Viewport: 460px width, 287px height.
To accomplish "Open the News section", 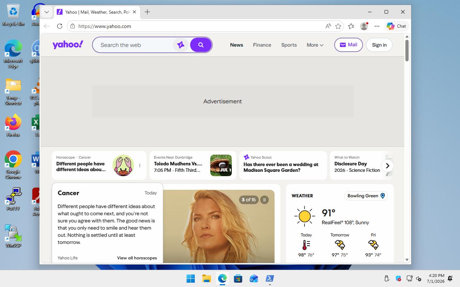I will (236, 45).
